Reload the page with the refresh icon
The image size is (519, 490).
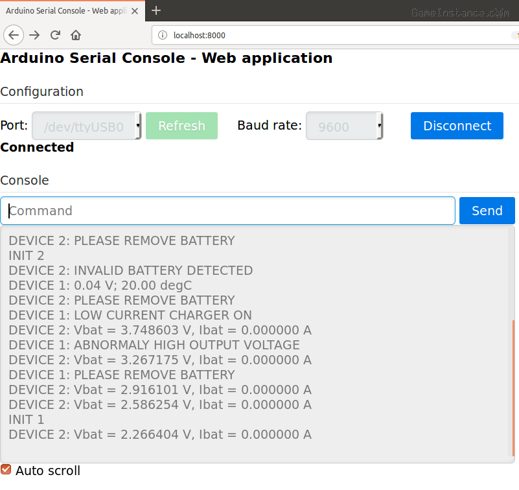coord(55,35)
